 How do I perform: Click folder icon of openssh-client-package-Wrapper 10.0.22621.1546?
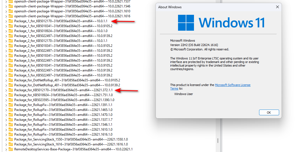click(x=11, y=6)
